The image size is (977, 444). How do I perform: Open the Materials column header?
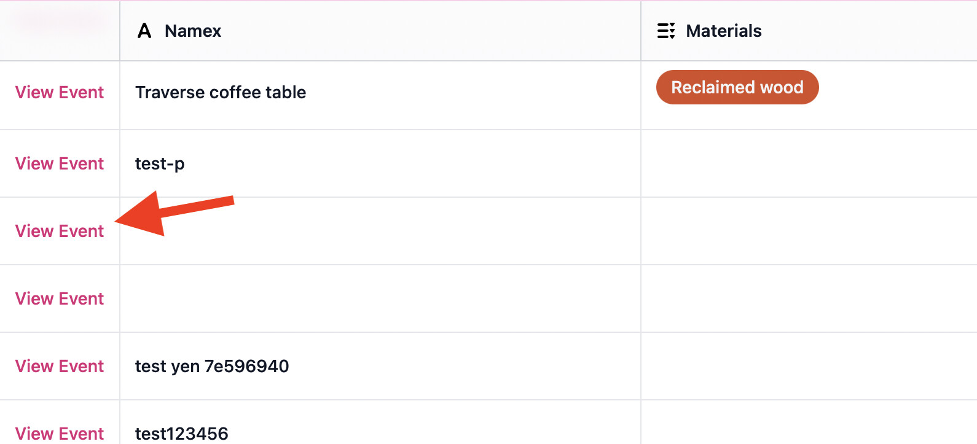point(809,31)
